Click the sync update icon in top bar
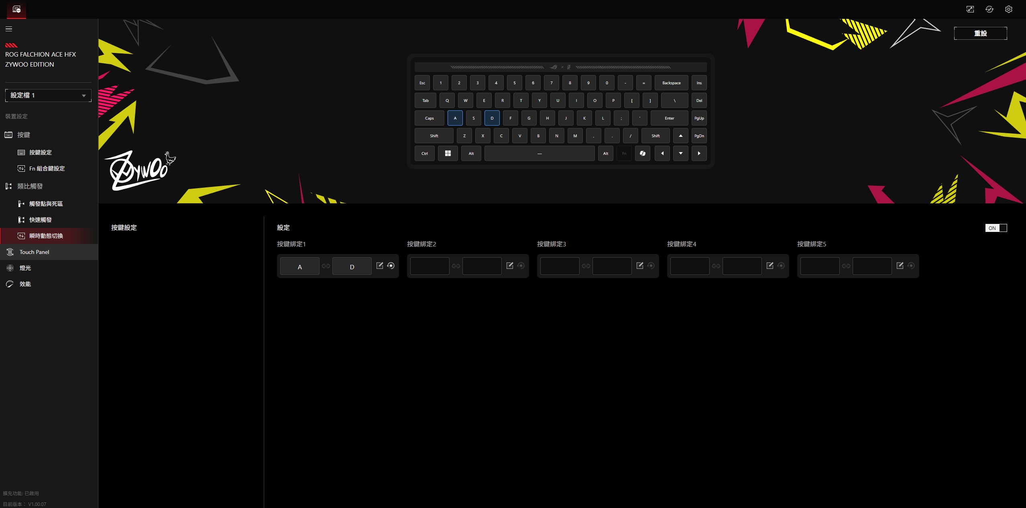 pyautogui.click(x=989, y=9)
